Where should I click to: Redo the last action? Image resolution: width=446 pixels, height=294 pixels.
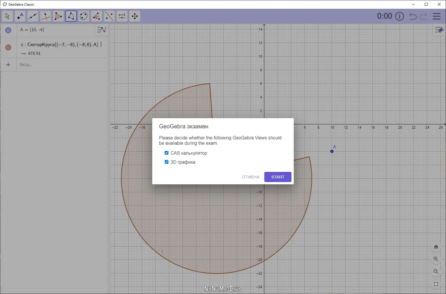pos(423,16)
